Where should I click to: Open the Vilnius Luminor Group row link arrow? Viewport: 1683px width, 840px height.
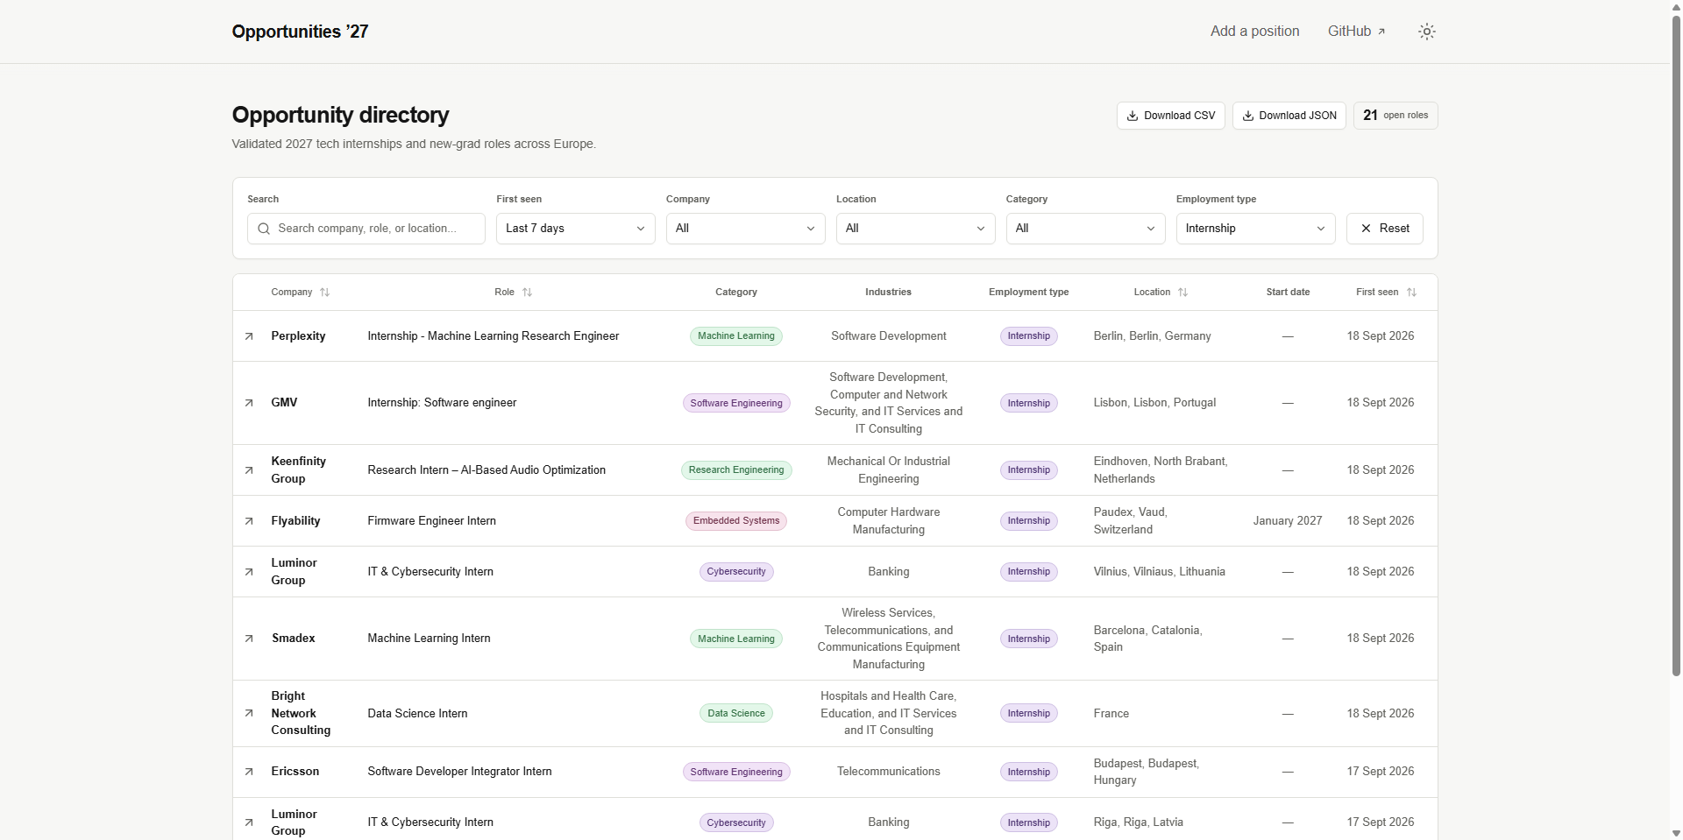[x=249, y=572]
